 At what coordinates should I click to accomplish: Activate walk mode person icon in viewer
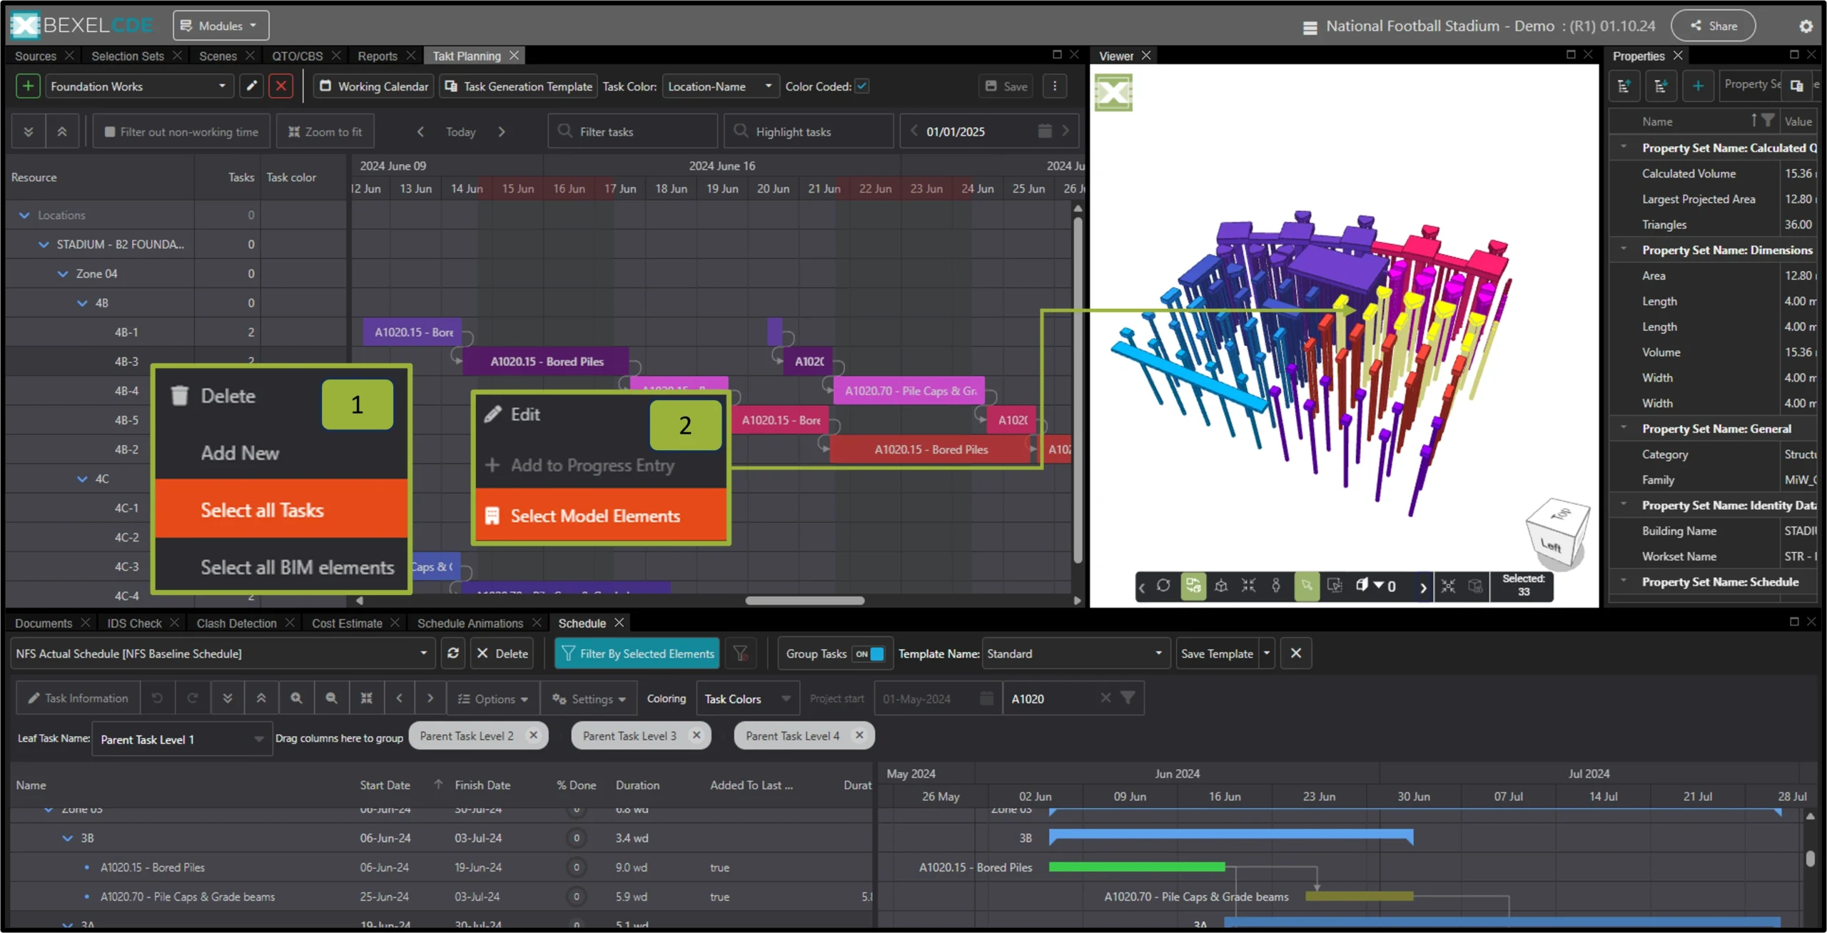click(x=1276, y=586)
